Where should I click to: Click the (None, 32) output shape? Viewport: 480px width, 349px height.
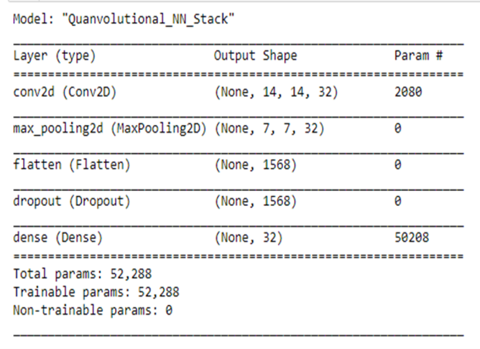pos(248,237)
